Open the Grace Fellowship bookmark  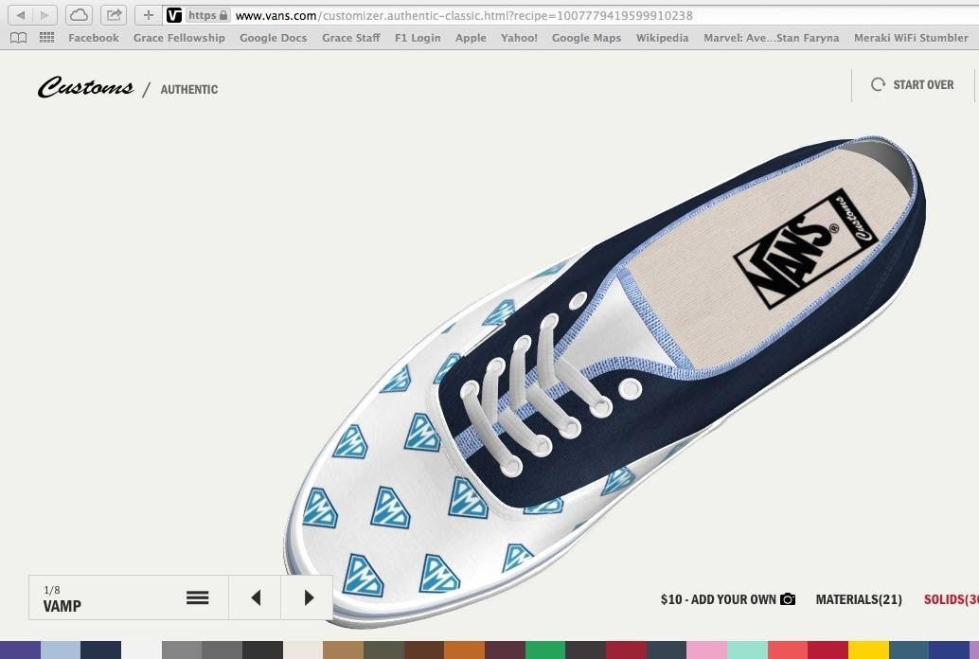[179, 38]
